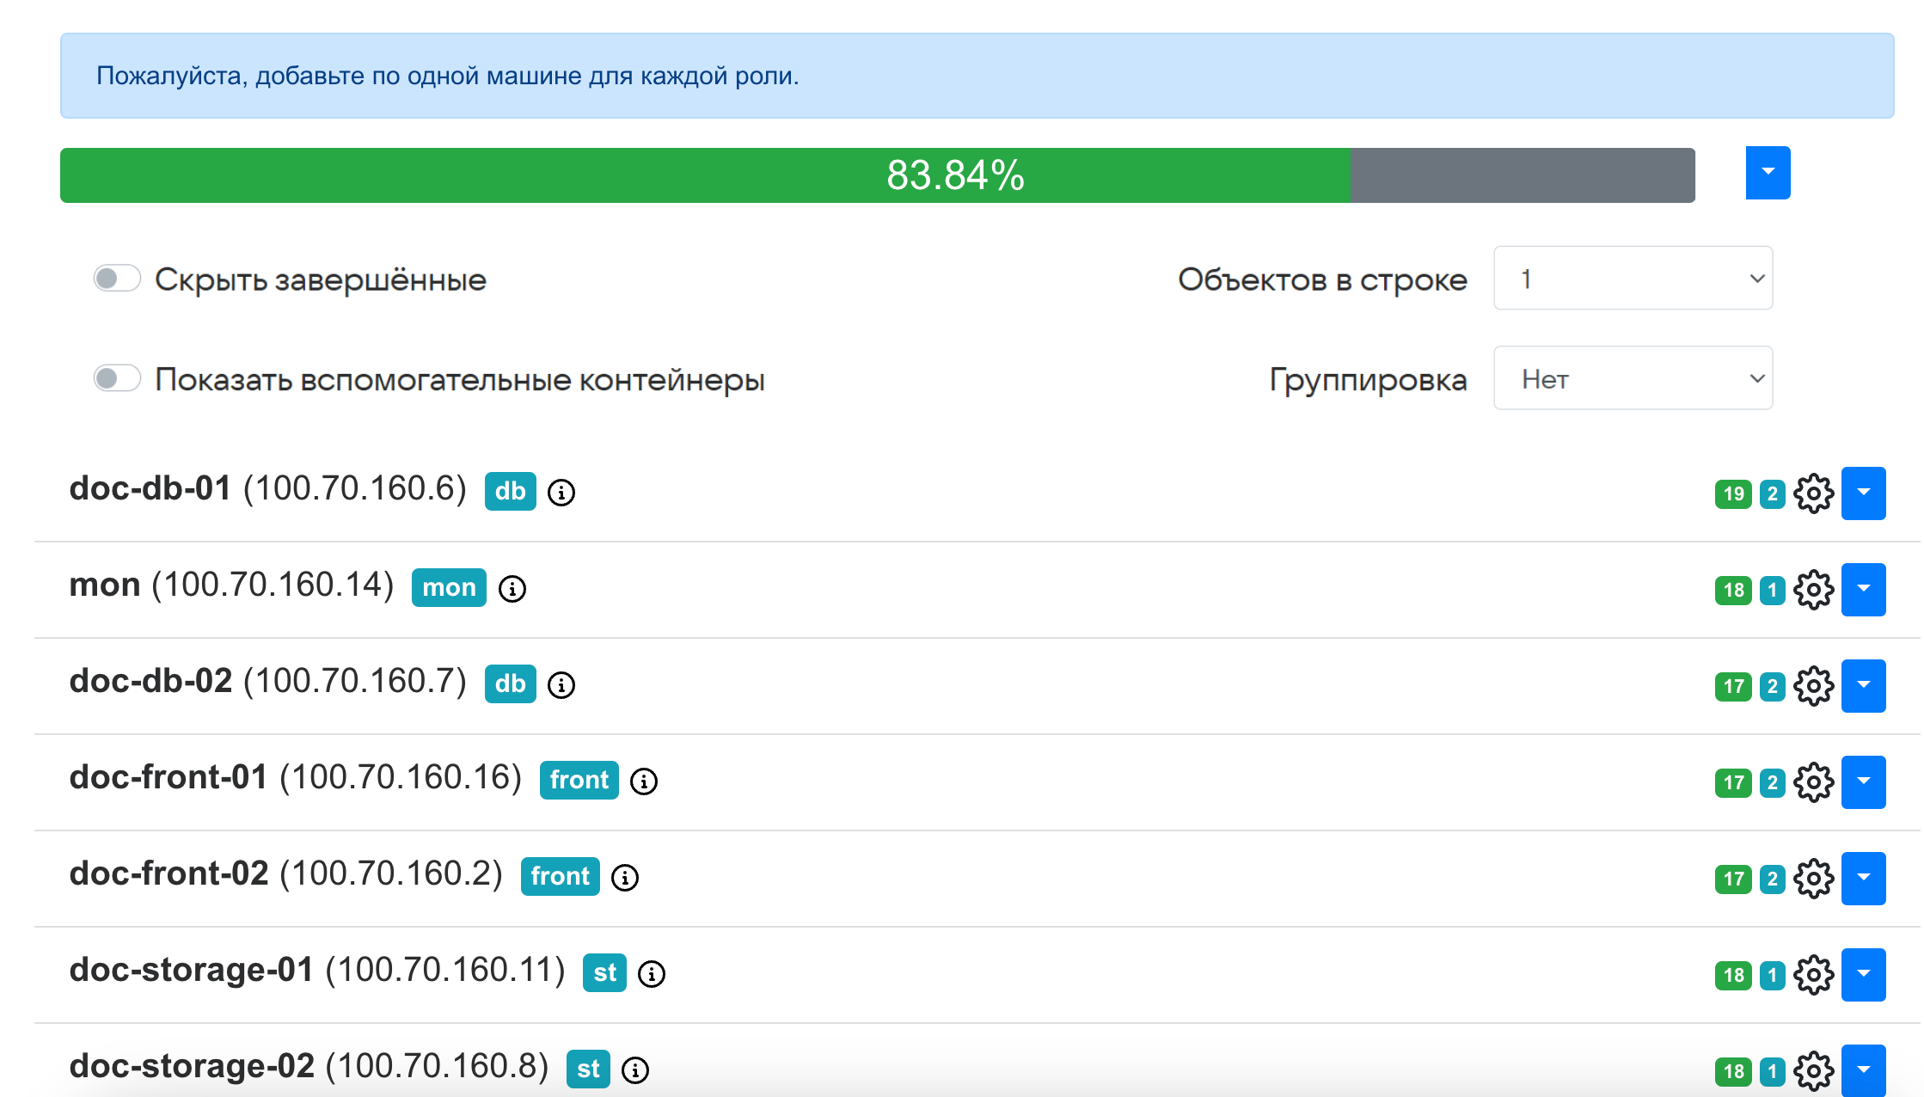Click info icon beside mon host

pyautogui.click(x=512, y=589)
